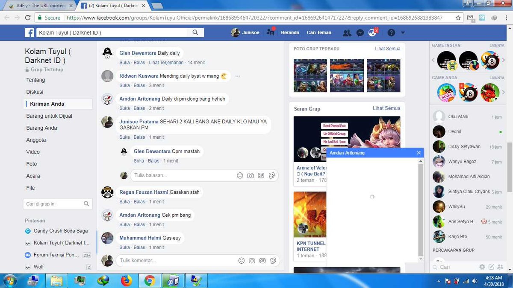
Task: Expand the account dropdown arrow in header
Action: [x=402, y=33]
